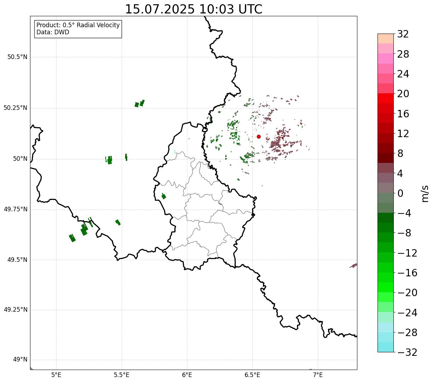The height and width of the screenshot is (382, 433).
Task: Click the colorbar tick label −20
Action: pyautogui.click(x=407, y=293)
